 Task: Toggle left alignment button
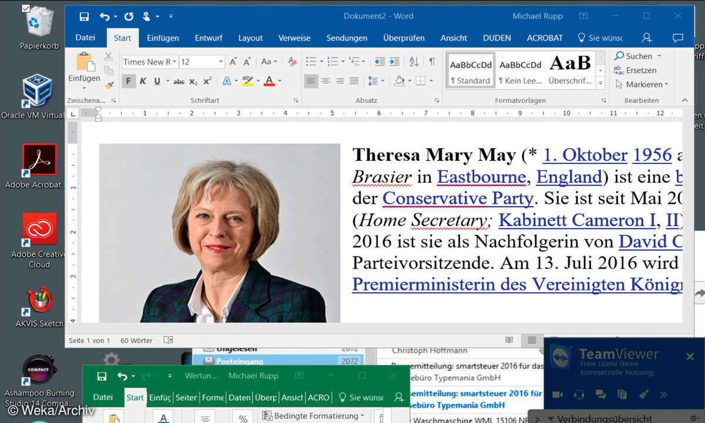(311, 81)
